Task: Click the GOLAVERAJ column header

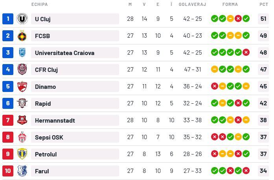Action: tap(193, 5)
